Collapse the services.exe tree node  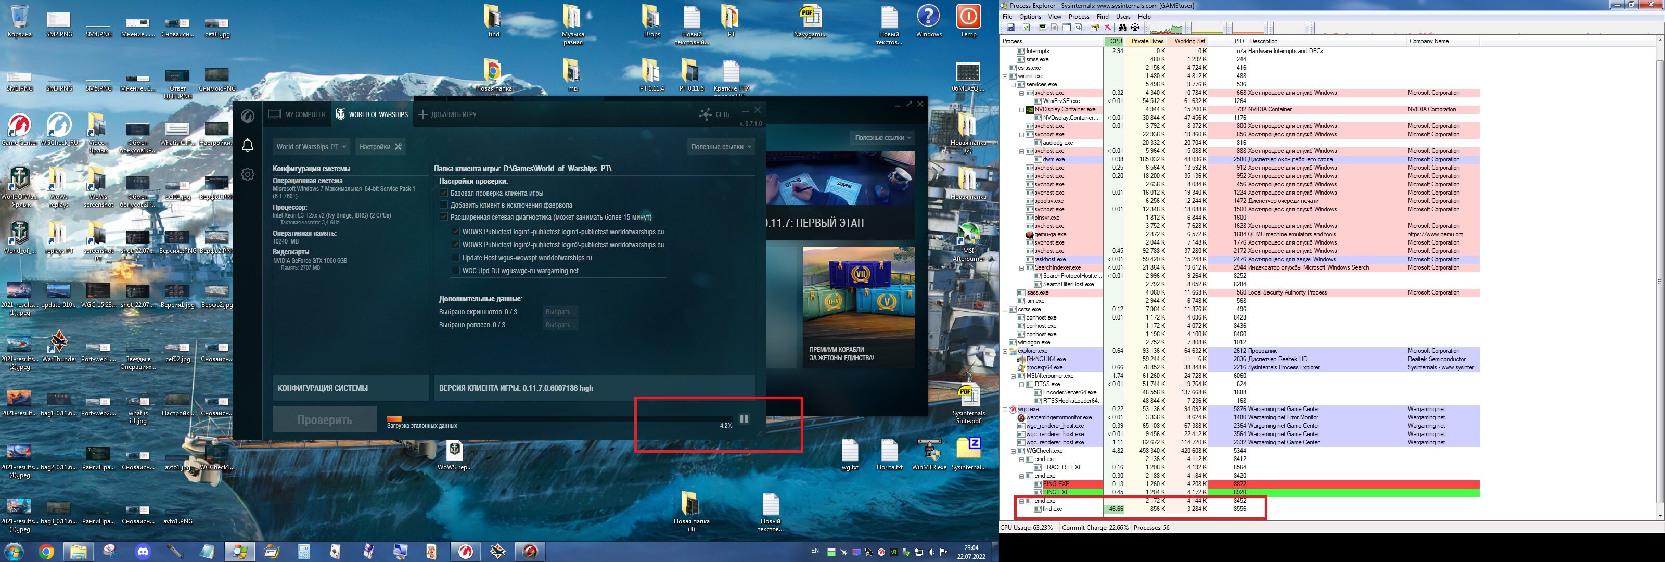pyautogui.click(x=1014, y=85)
